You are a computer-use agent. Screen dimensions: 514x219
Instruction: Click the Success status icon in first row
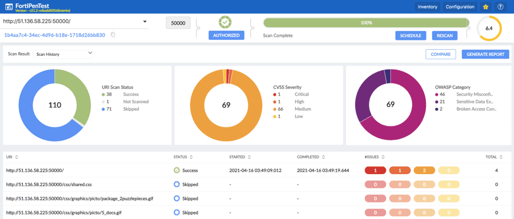(x=177, y=170)
